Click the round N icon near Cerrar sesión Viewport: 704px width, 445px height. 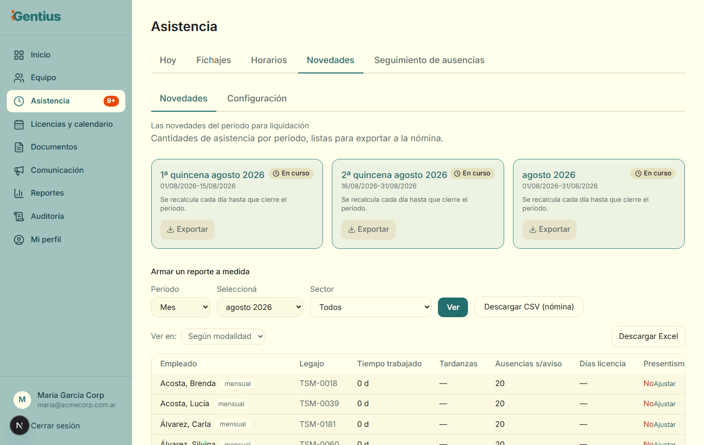(20, 425)
